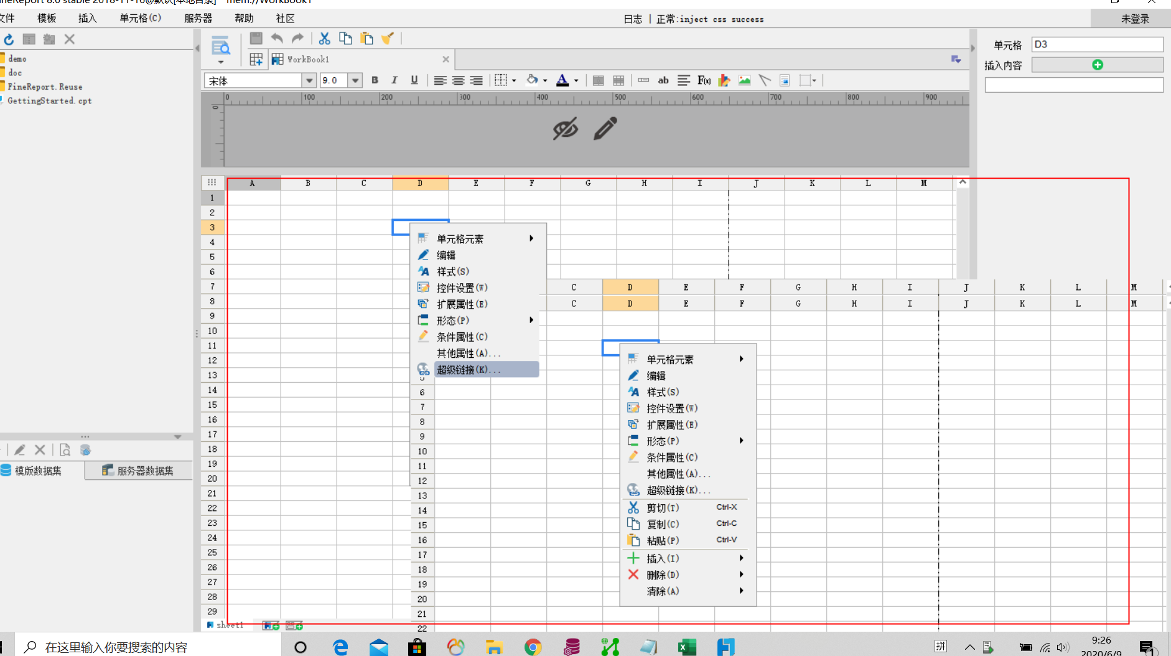Screen dimensions: 1171x656
Task: Click the new workbook grid-plus icon
Action: pos(256,59)
